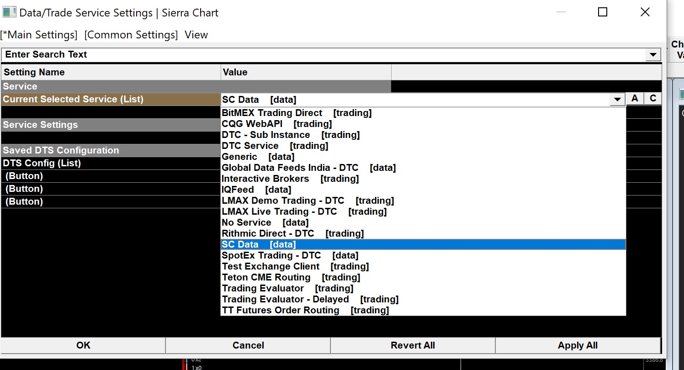Select Trading Evaluator - Delayed option
Screen dimensions: 684x370
(x=423, y=299)
